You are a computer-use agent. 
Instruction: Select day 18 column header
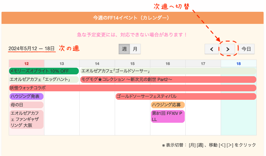click(239, 63)
